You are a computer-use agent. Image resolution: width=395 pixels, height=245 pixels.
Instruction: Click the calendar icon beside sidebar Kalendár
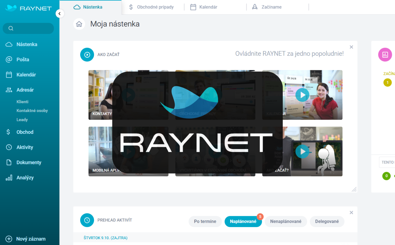(x=9, y=75)
